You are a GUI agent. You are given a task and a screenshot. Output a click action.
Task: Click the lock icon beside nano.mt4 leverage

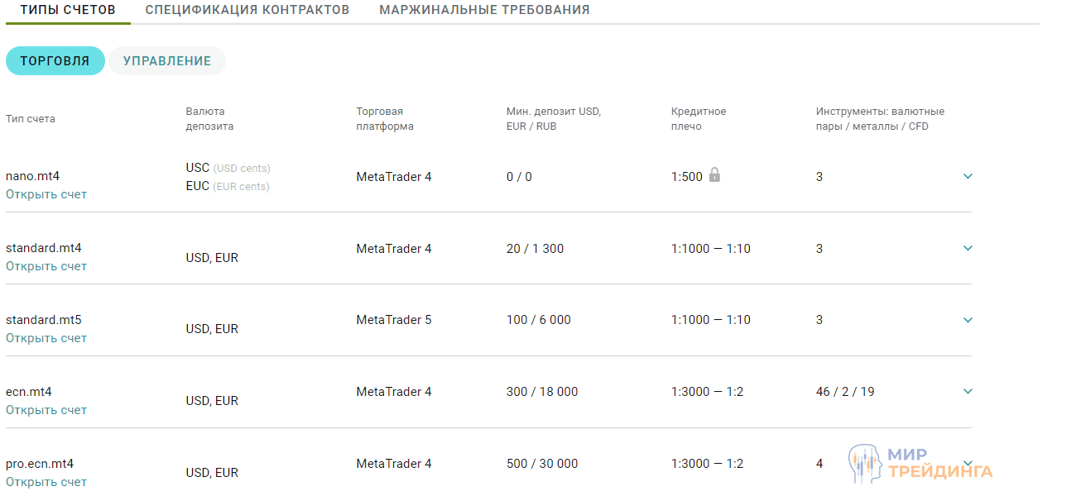click(715, 176)
